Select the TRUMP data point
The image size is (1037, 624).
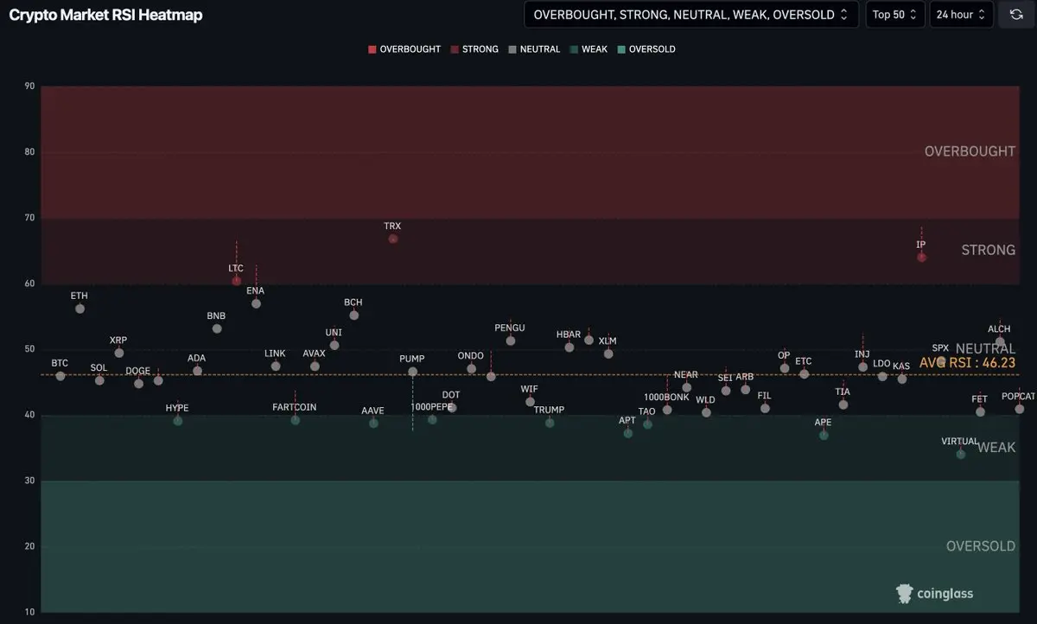(x=550, y=423)
